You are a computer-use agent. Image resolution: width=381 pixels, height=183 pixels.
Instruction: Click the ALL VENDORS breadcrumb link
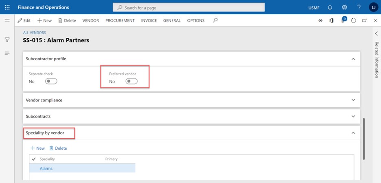(34, 33)
